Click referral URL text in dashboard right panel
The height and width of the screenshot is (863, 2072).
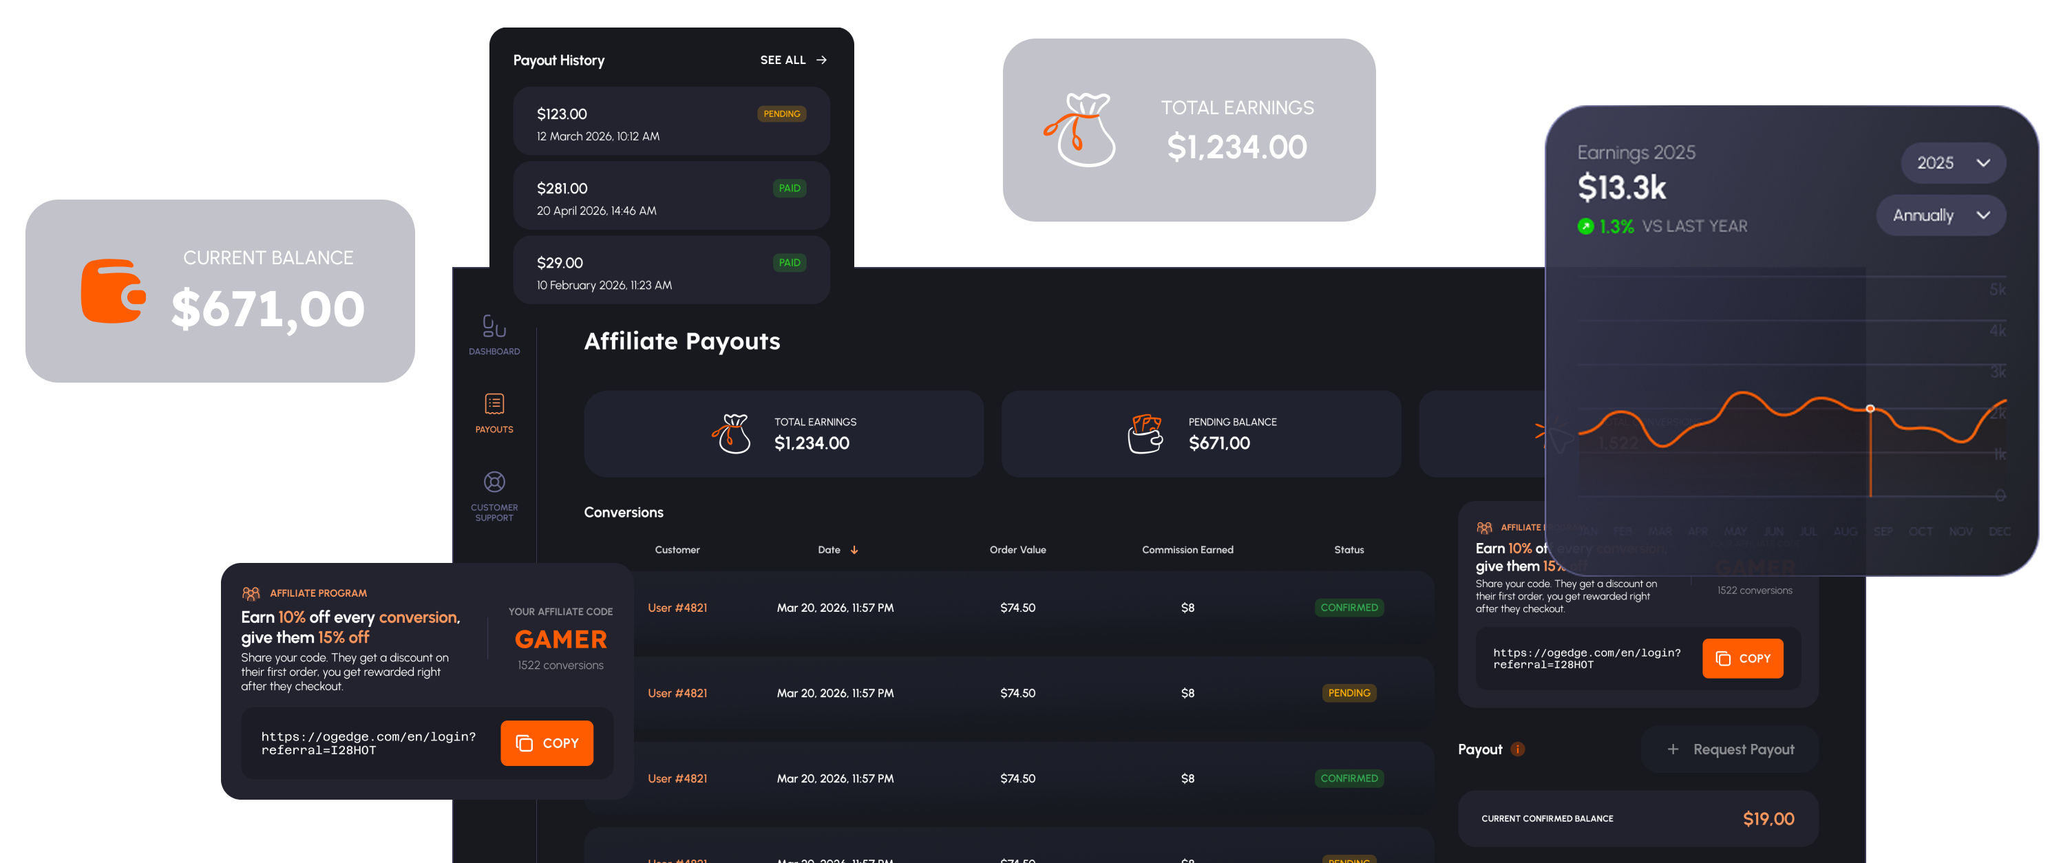tap(1586, 659)
